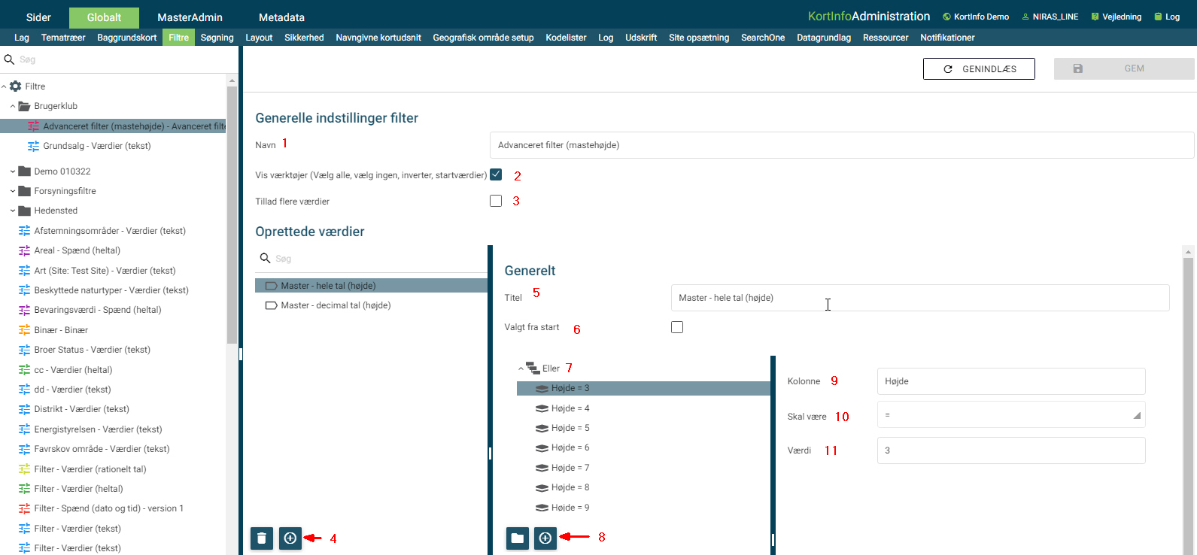Expand the Demo 010322 folder
The height and width of the screenshot is (555, 1197).
(13, 171)
